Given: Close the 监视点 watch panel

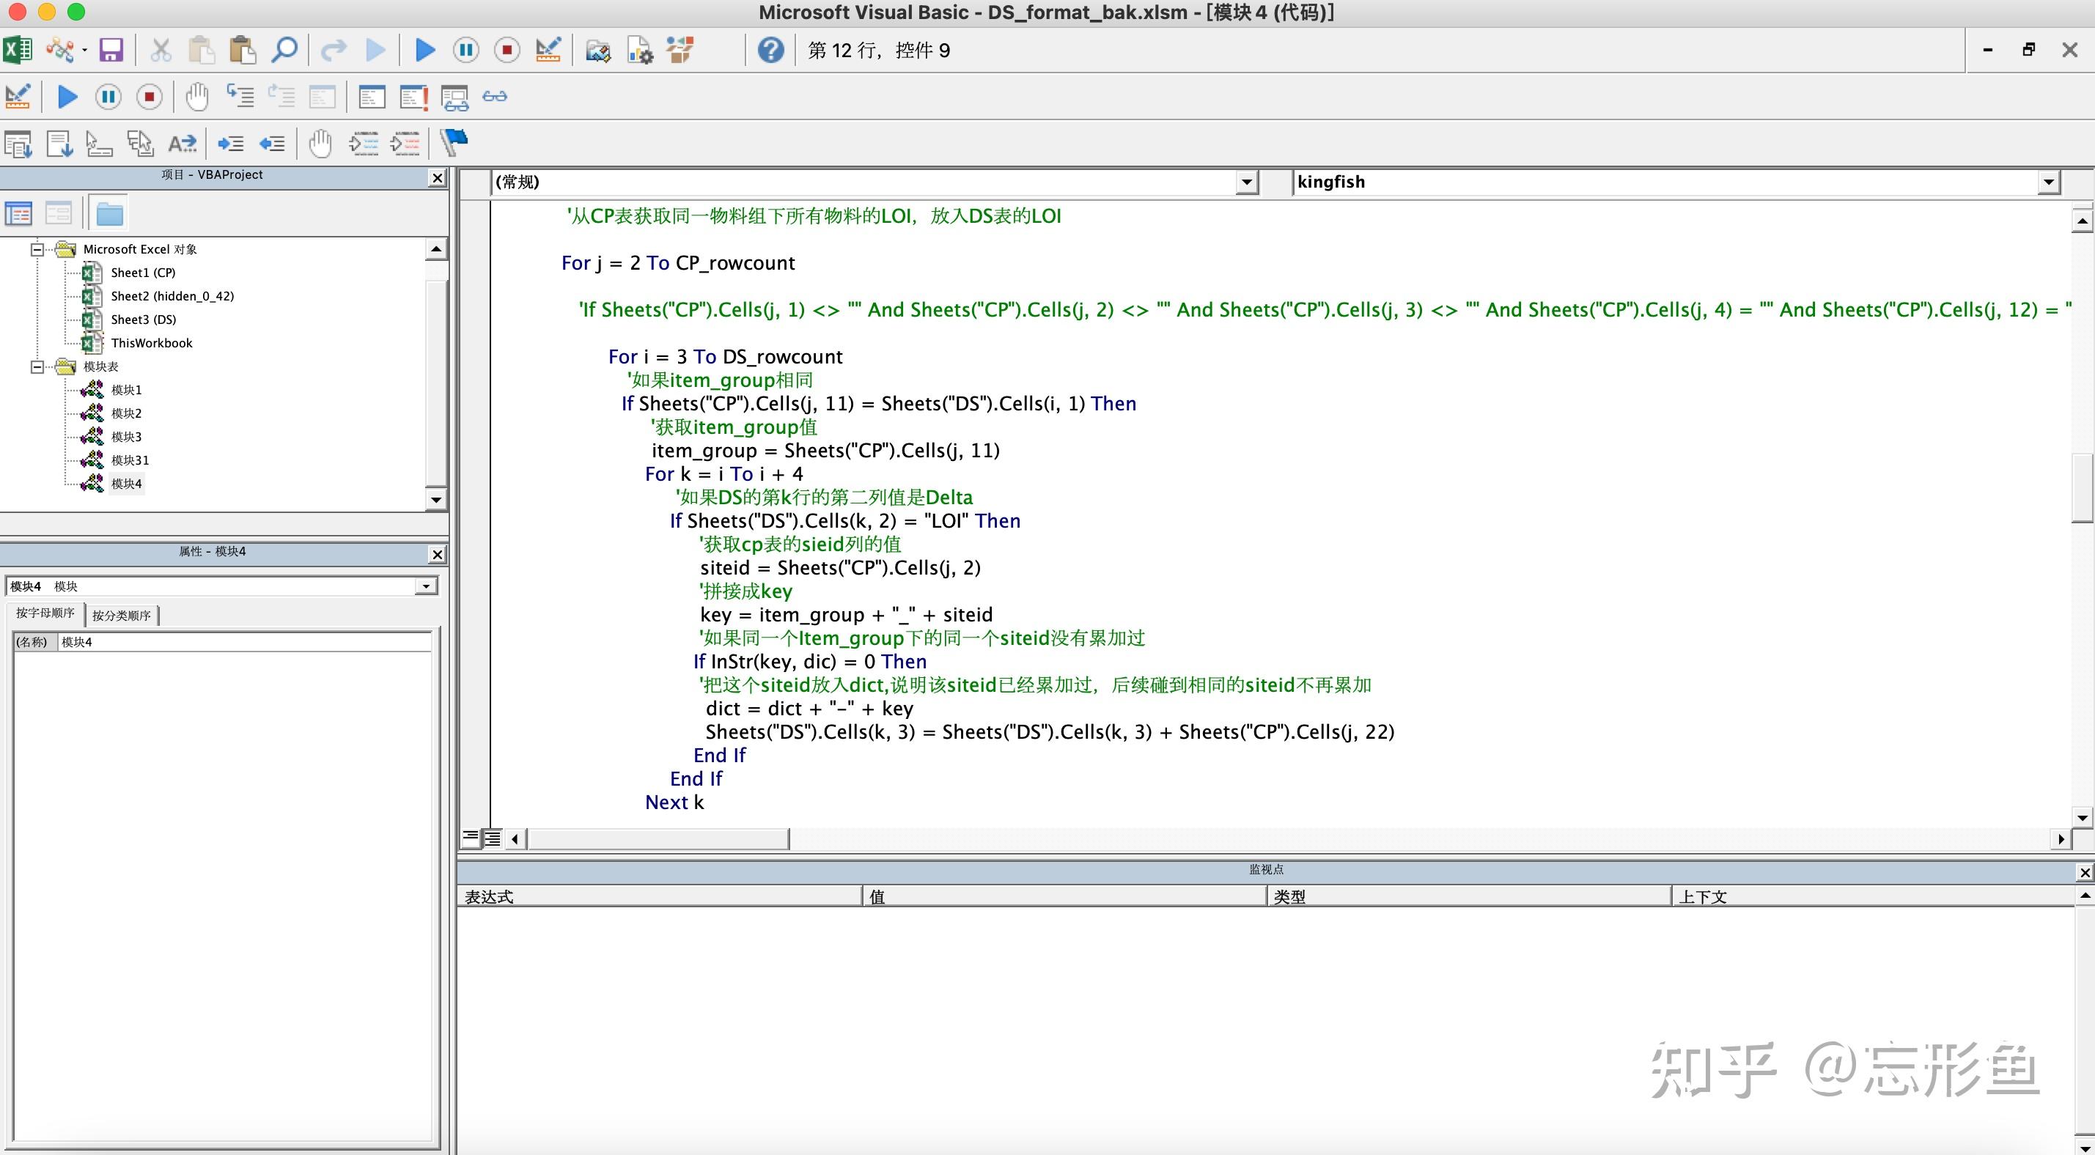Looking at the screenshot, I should (x=2085, y=872).
